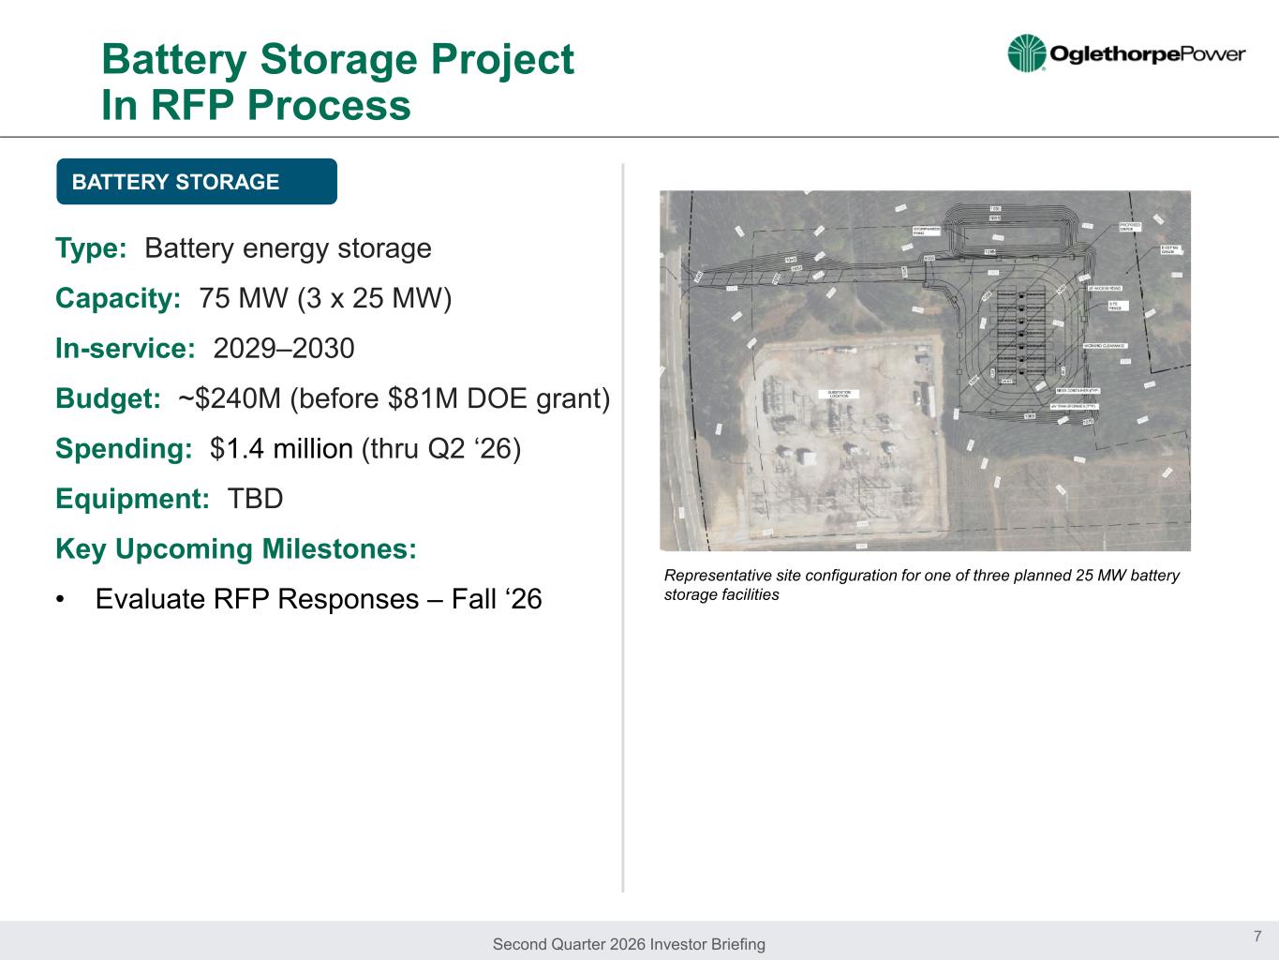1279x960 pixels.
Task: Click the 'Representative site configuration' image caption
Action: (922, 585)
